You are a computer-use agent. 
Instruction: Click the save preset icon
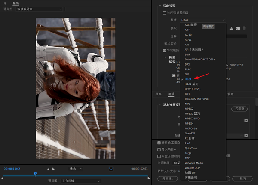[x=231, y=28]
